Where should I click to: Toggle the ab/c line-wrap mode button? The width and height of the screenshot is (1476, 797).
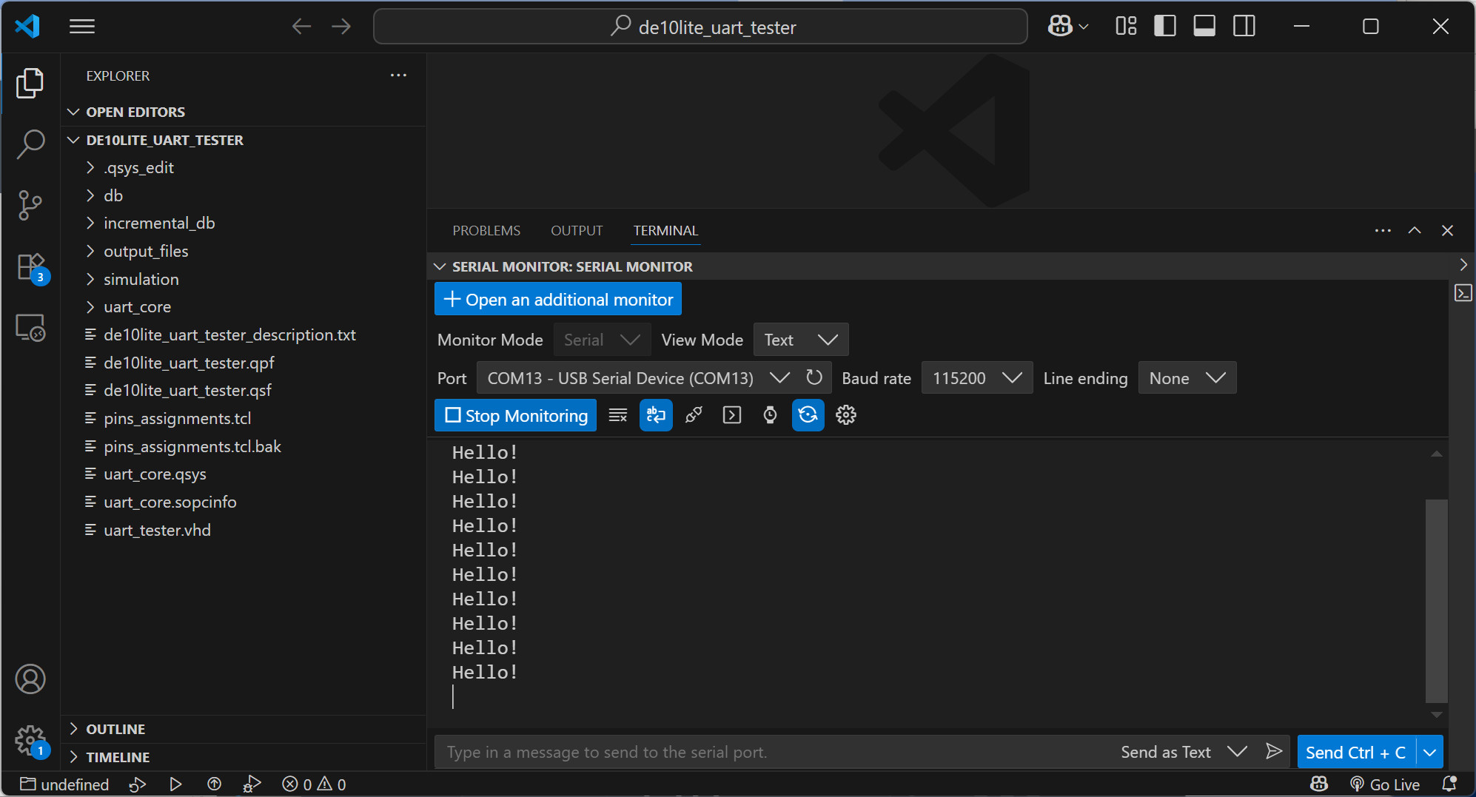656,415
